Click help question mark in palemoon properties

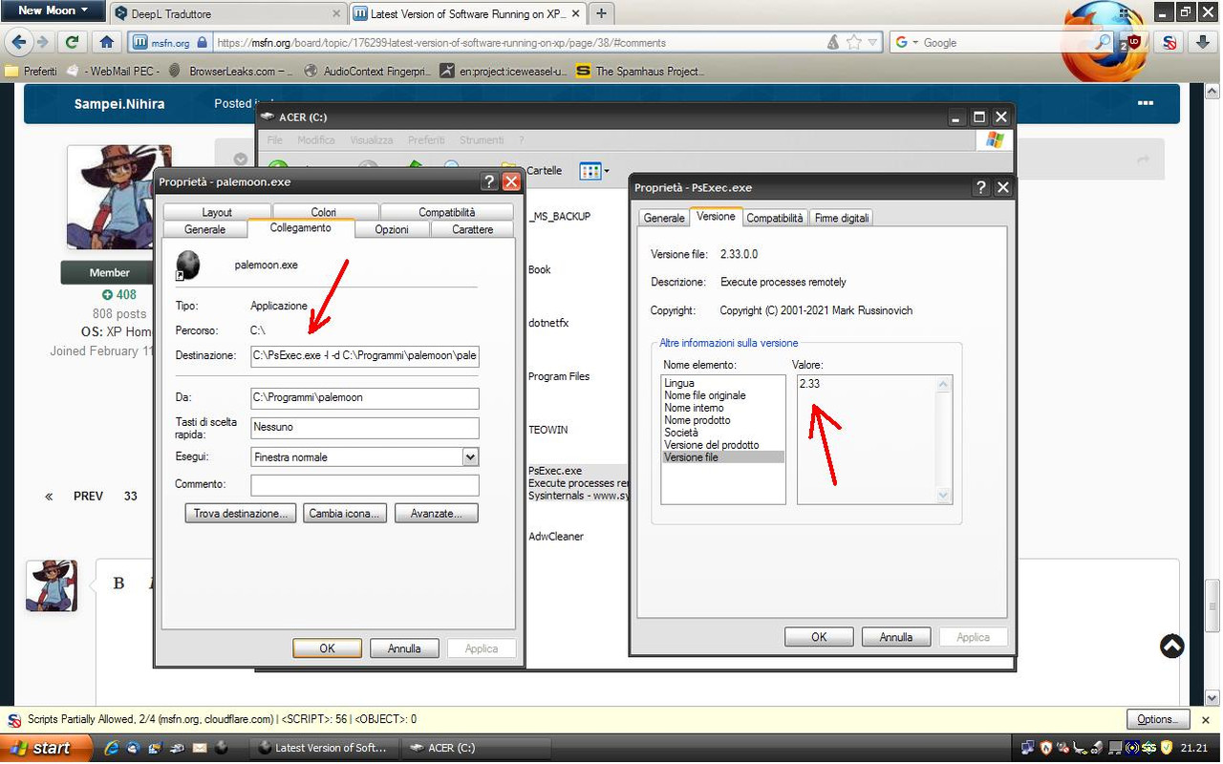tap(489, 181)
